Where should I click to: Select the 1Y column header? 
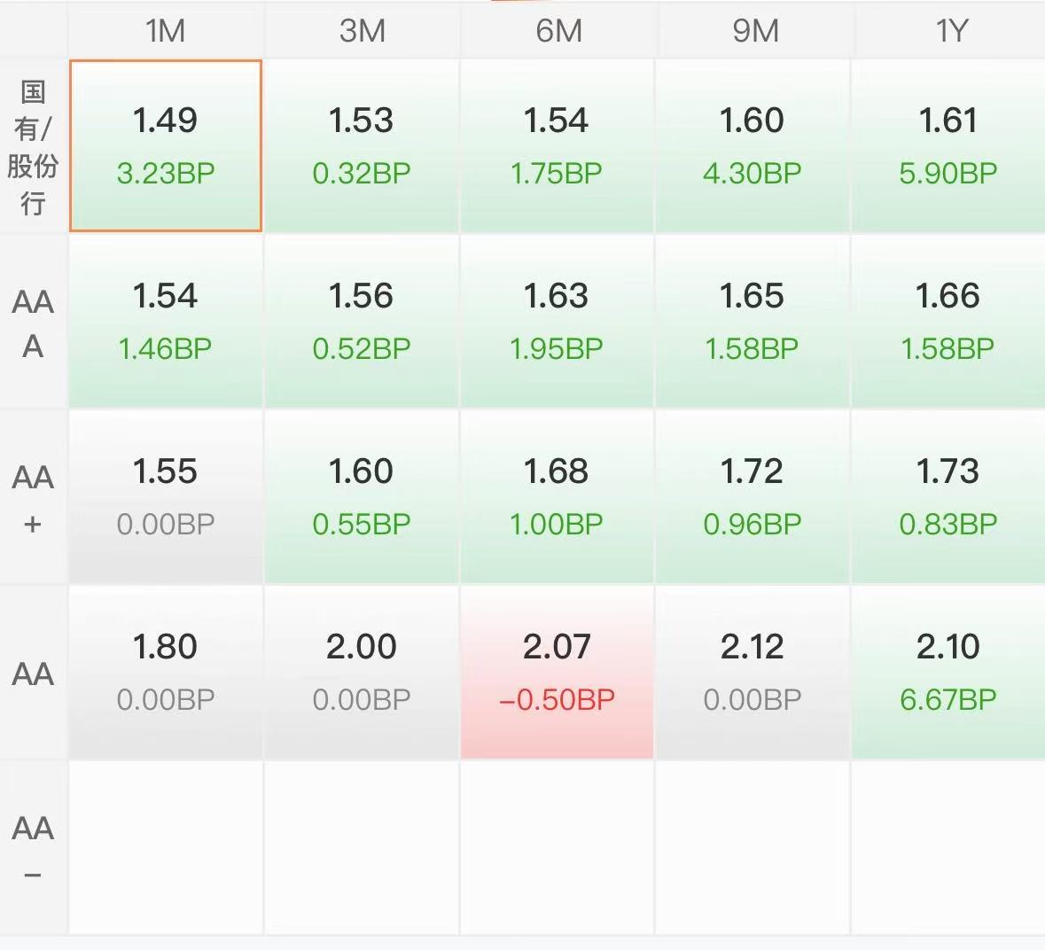click(948, 31)
